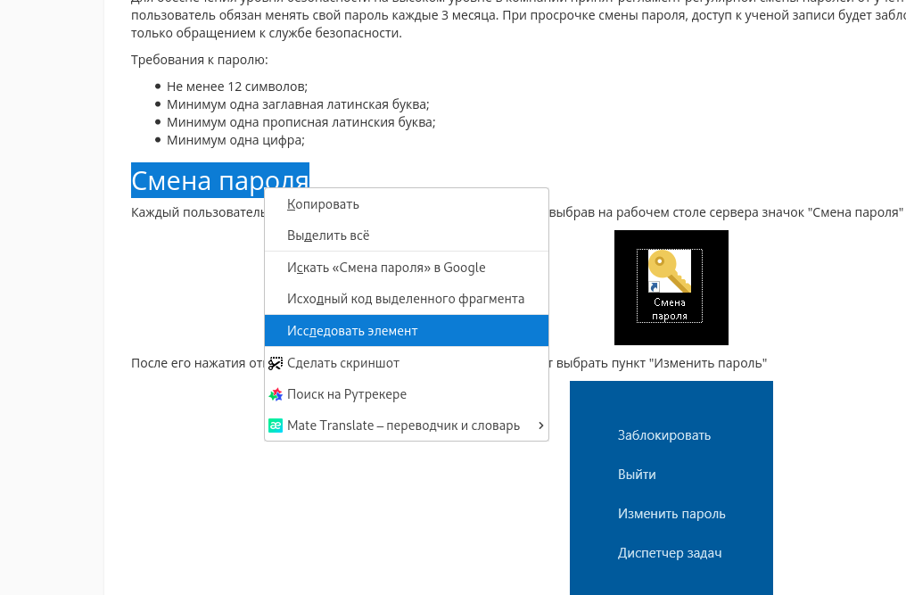The height and width of the screenshot is (595, 906).
Task: Click the "Смена пароля" label under key icon
Action: tap(670, 310)
